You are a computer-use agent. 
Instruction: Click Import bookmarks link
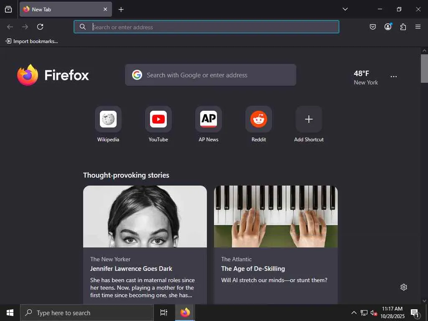click(x=32, y=41)
